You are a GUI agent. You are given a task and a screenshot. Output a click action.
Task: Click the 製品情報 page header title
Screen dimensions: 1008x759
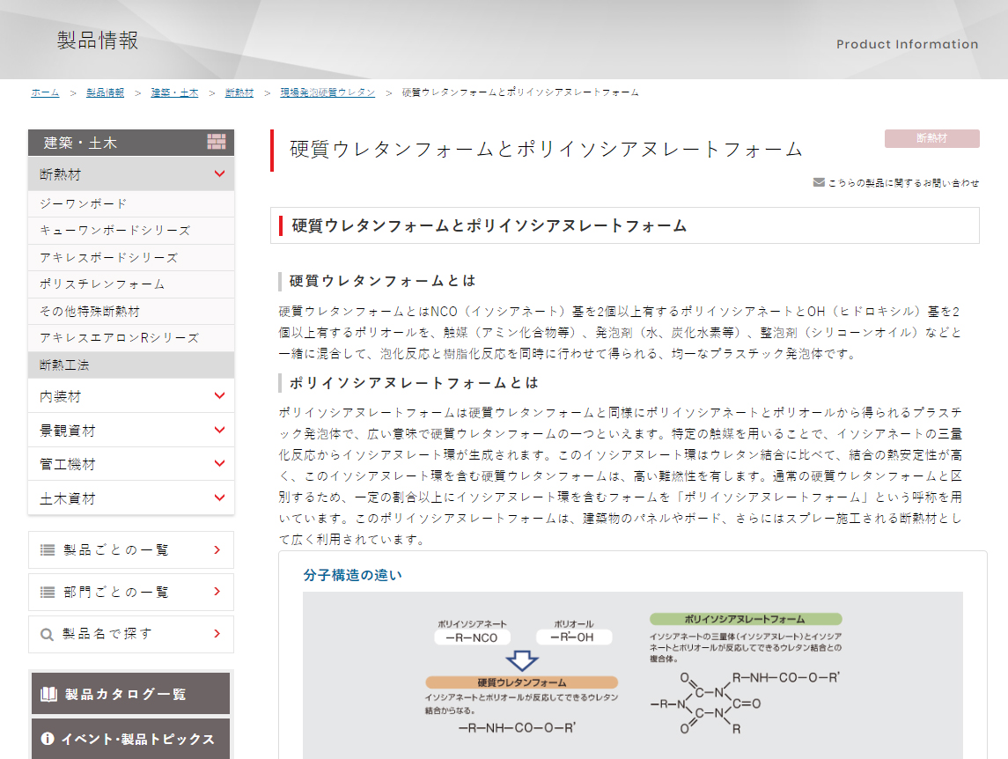(x=98, y=41)
